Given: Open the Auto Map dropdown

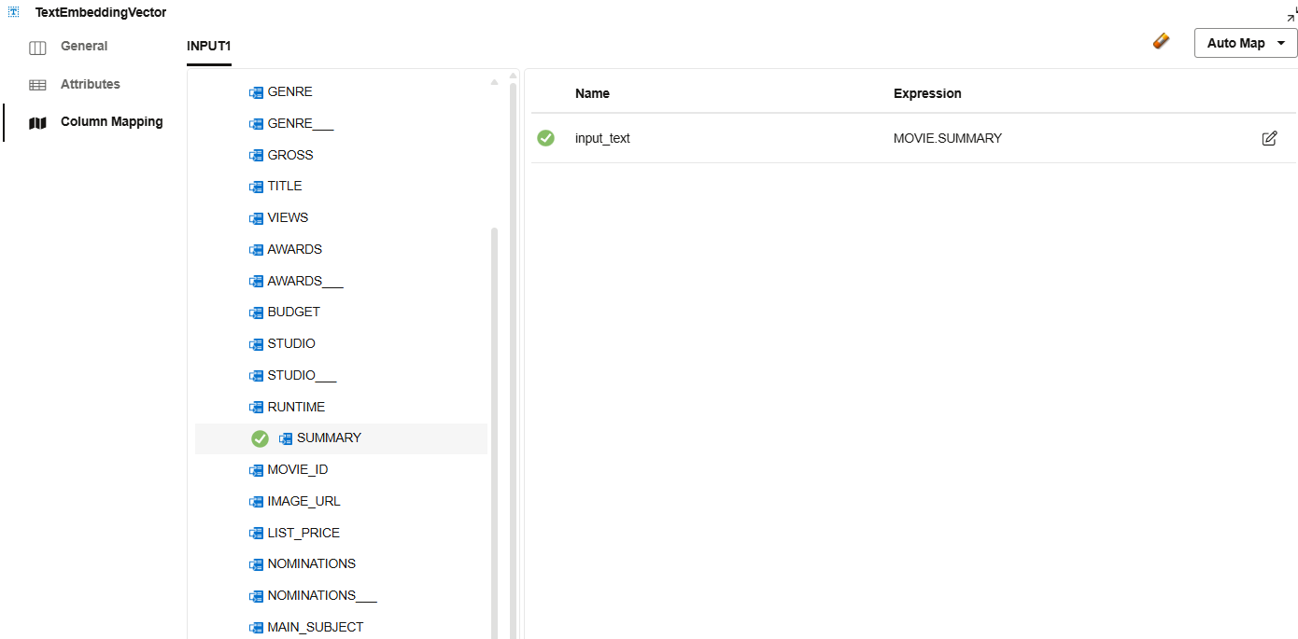Looking at the screenshot, I should tap(1245, 43).
